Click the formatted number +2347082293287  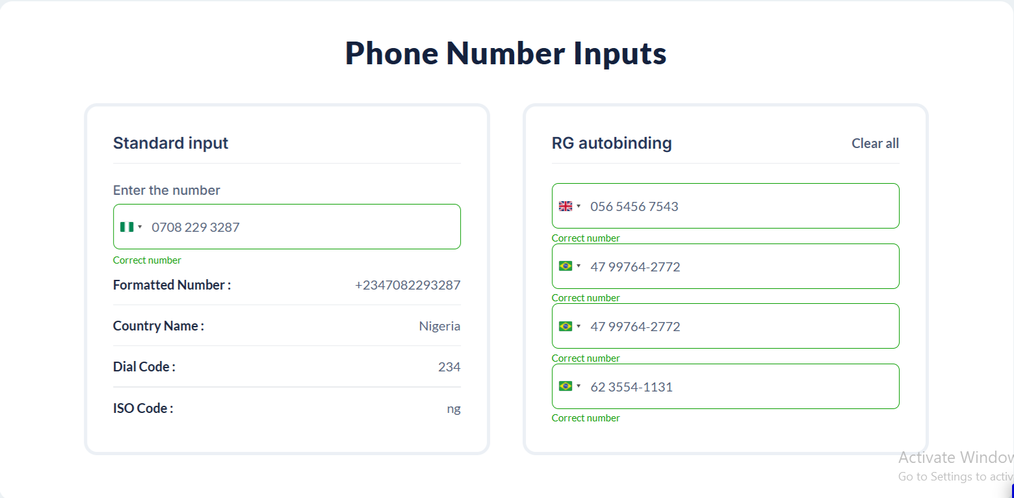[x=408, y=285]
